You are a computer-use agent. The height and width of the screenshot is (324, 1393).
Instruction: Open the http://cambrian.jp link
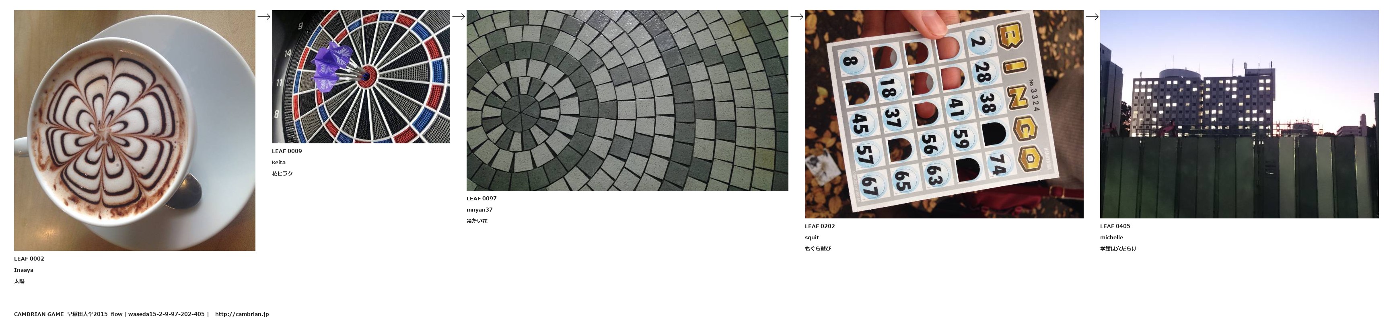(x=242, y=314)
